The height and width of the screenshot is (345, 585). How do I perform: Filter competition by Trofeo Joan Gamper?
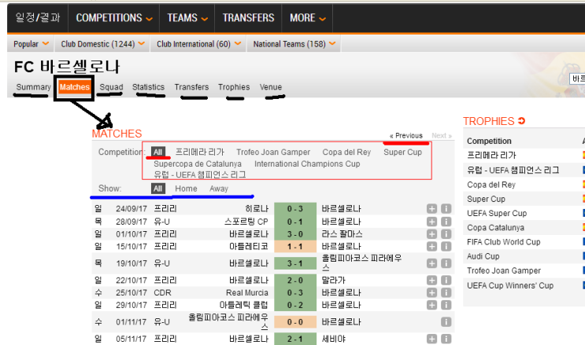(x=273, y=152)
